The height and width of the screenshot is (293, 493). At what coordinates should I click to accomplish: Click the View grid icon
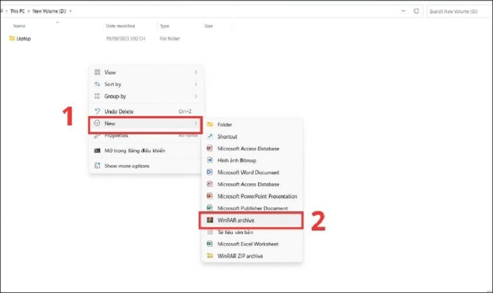pos(97,72)
